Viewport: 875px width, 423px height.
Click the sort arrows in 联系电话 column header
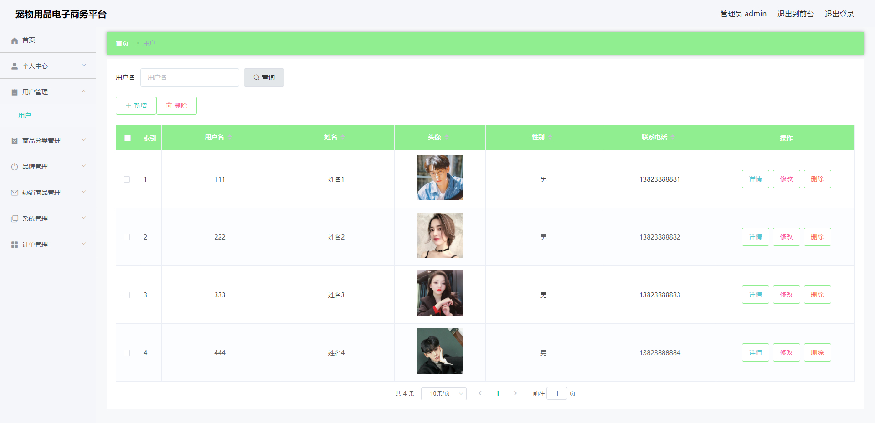tap(673, 137)
